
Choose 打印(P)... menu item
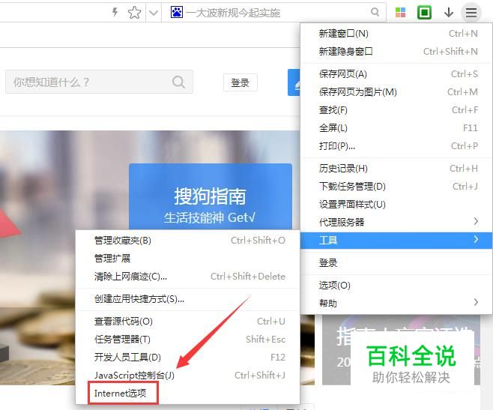click(x=396, y=146)
